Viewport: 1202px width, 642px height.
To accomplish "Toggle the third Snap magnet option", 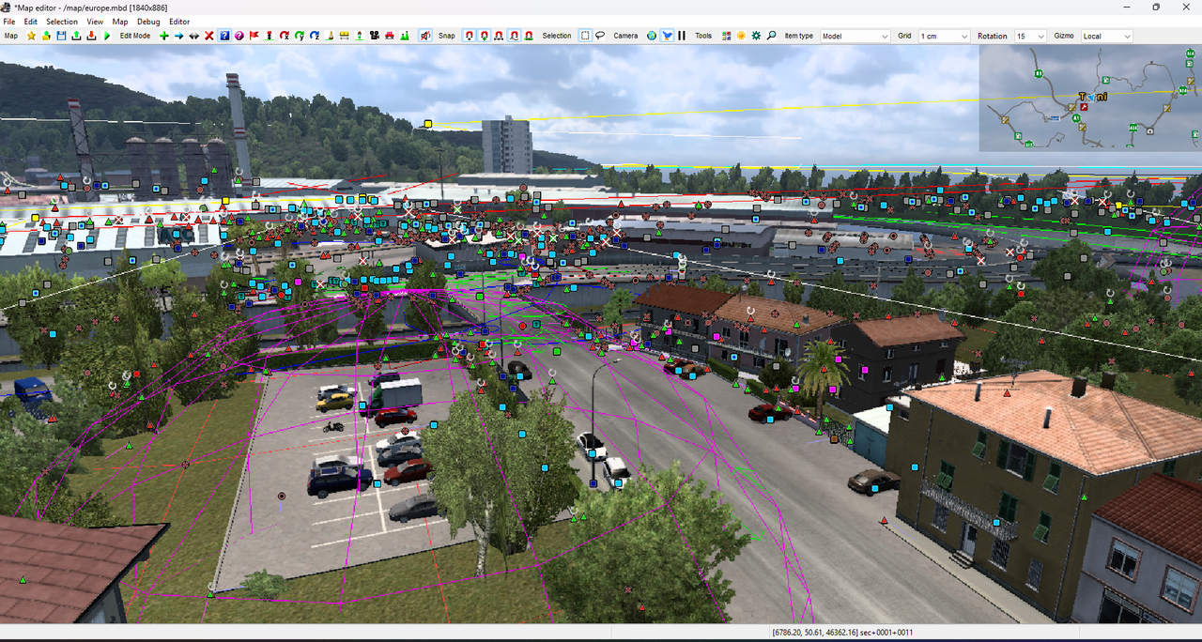I will click(499, 36).
